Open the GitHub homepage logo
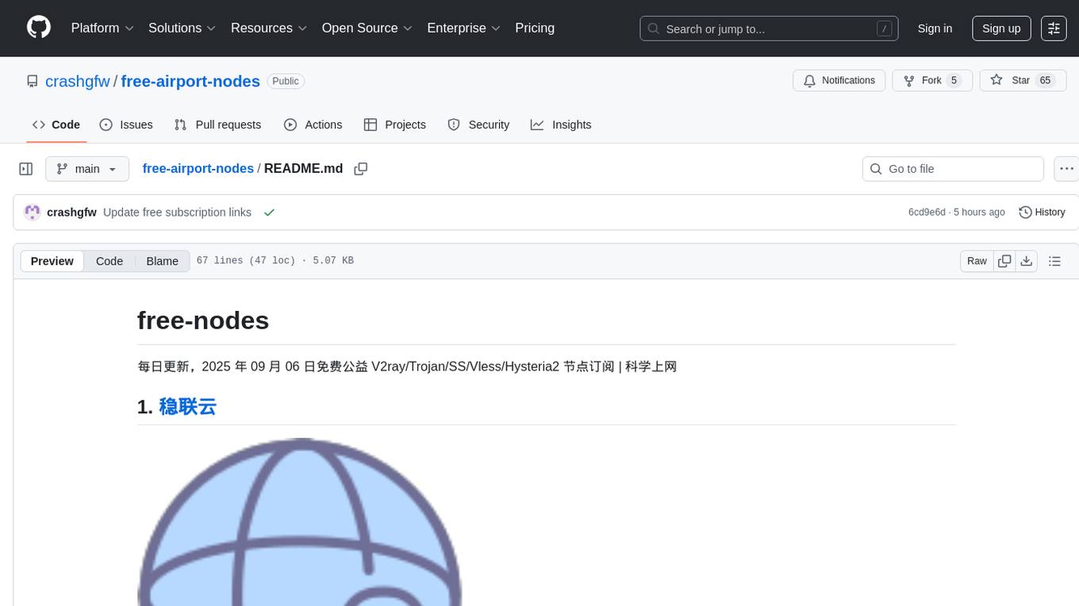The height and width of the screenshot is (606, 1079). tap(39, 28)
